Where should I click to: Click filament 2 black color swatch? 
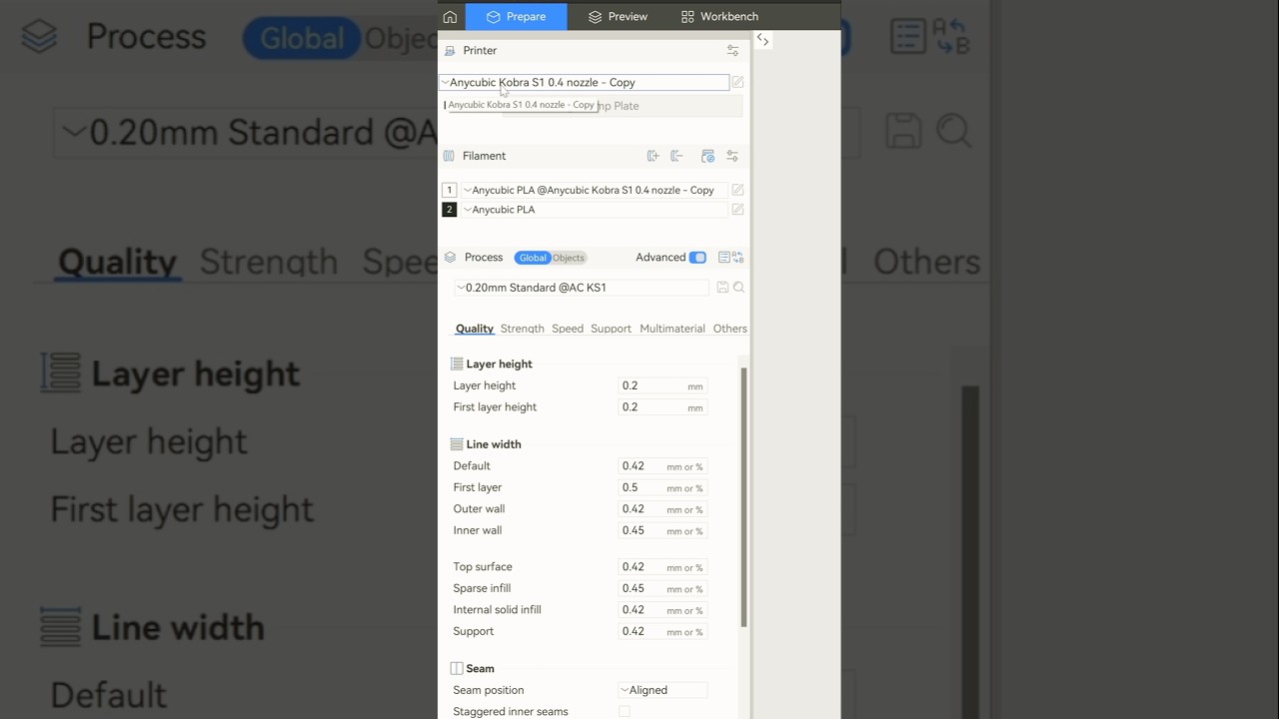click(x=450, y=210)
